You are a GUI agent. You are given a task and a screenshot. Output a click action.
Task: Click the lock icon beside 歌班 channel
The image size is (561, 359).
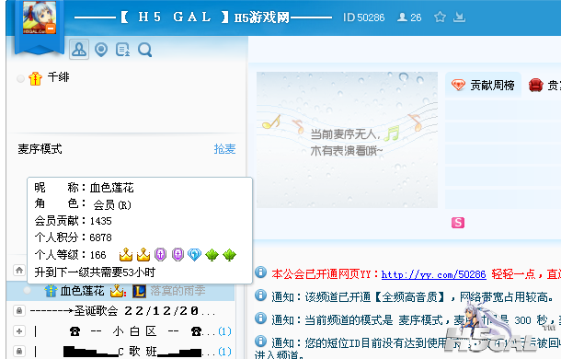tap(19, 352)
